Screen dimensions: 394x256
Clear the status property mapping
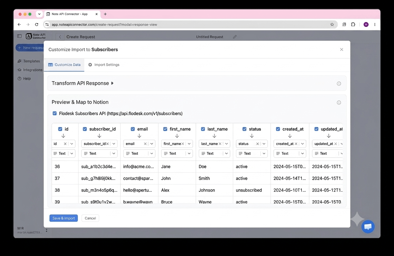[257, 144]
